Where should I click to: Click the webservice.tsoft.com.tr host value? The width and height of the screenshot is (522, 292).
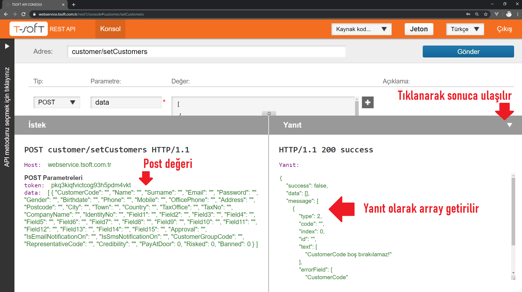pyautogui.click(x=79, y=165)
